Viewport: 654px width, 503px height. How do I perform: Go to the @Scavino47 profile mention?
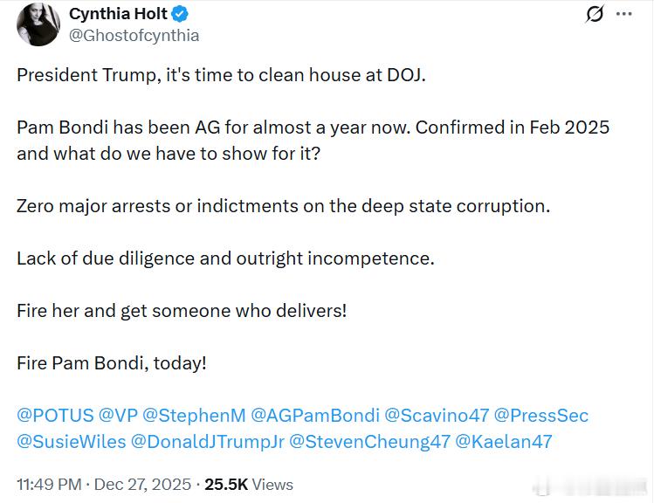[x=435, y=416]
